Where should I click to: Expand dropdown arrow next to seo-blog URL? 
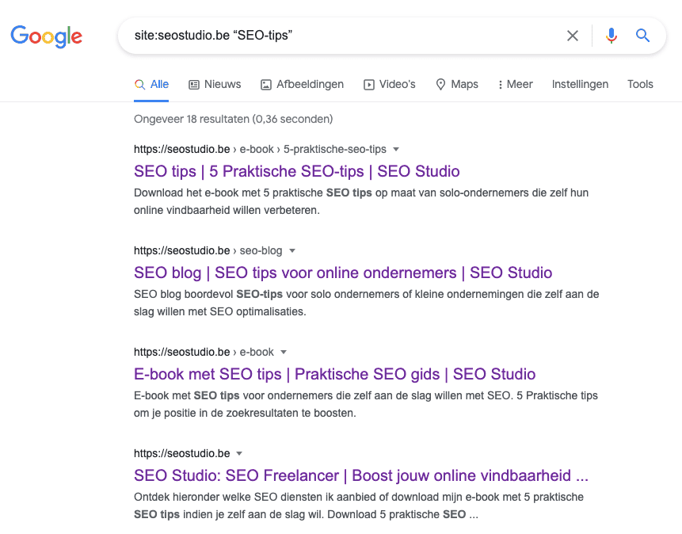point(292,250)
